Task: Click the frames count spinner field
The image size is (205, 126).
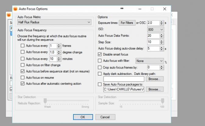Action: (x=53, y=46)
